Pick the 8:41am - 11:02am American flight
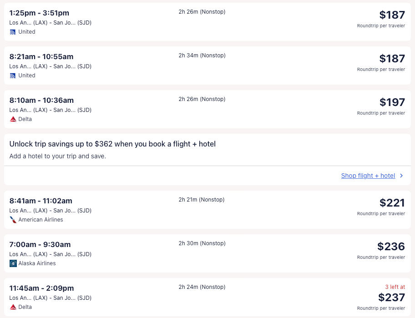The image size is (415, 318). click(40, 201)
